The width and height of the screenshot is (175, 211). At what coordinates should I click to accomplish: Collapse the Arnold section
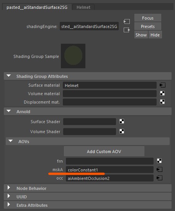tap(9, 111)
